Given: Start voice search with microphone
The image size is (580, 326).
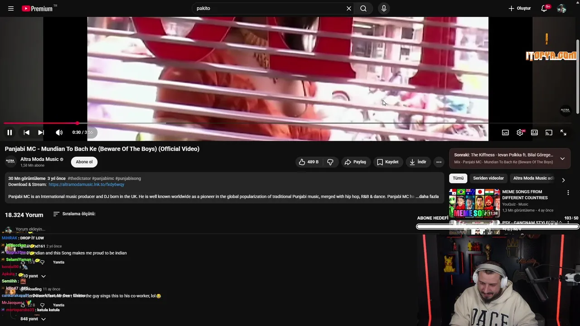Looking at the screenshot, I should [384, 8].
